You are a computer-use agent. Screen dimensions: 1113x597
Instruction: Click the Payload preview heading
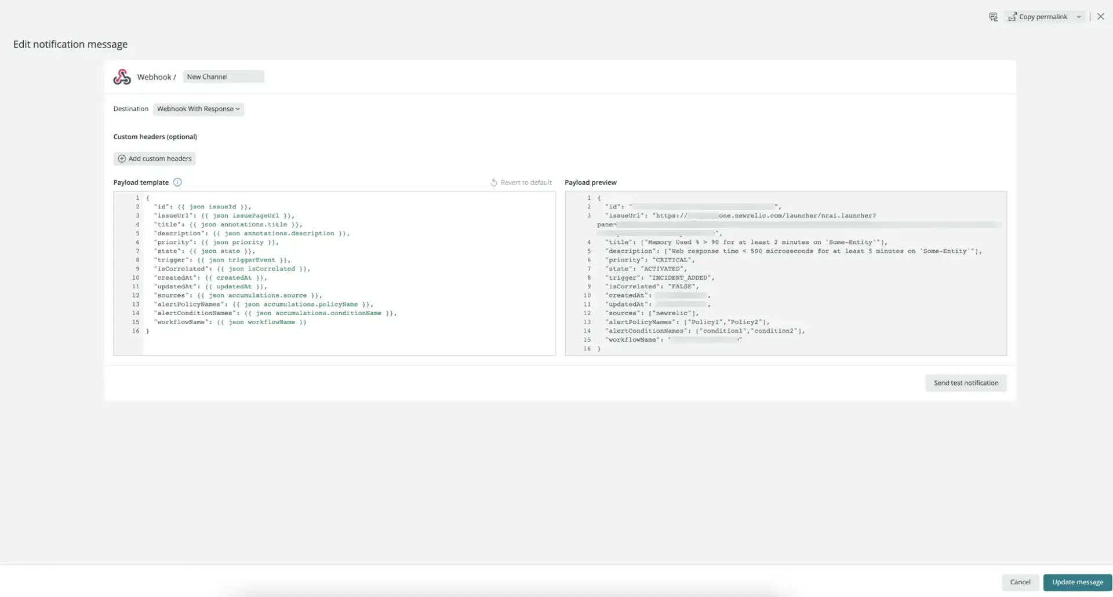pos(591,182)
